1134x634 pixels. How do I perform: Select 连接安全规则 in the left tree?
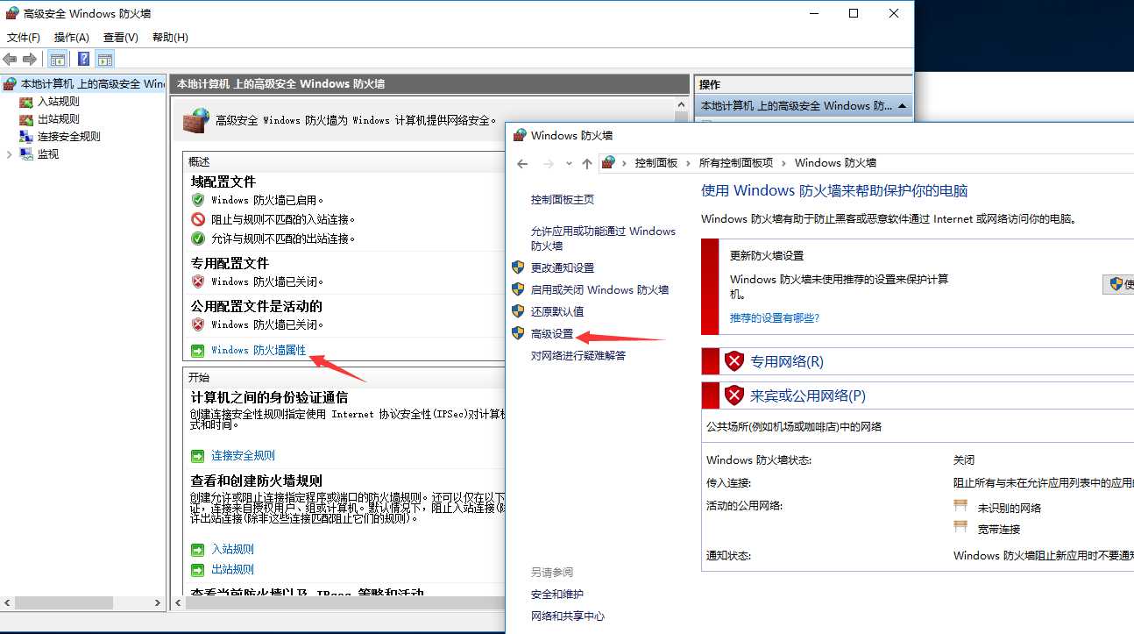(68, 137)
